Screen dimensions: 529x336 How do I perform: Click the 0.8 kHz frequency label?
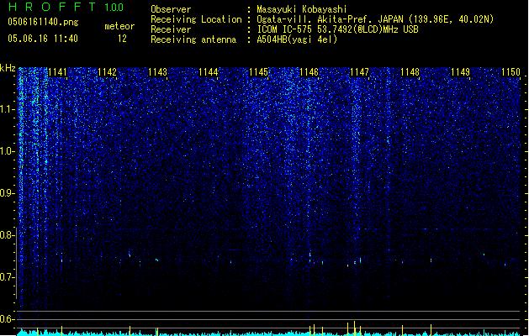[x=7, y=235]
